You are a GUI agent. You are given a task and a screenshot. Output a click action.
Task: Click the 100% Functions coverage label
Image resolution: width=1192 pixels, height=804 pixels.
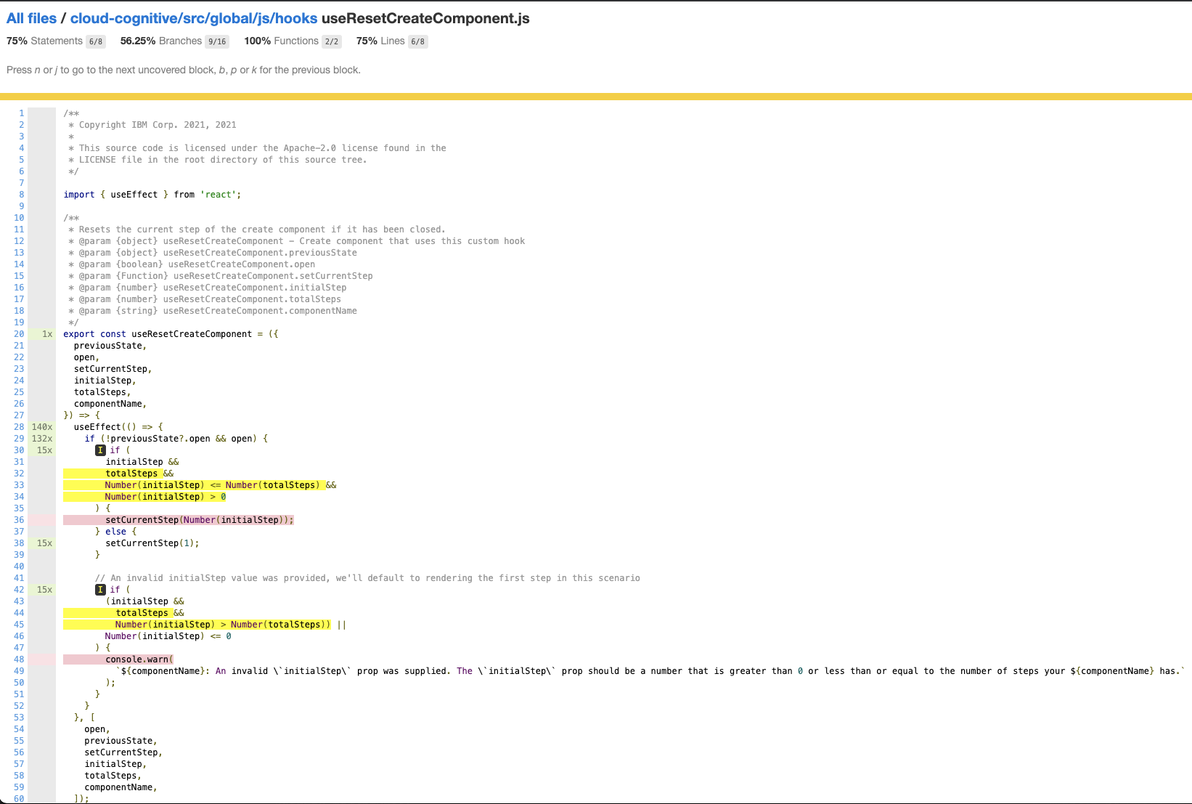click(282, 41)
